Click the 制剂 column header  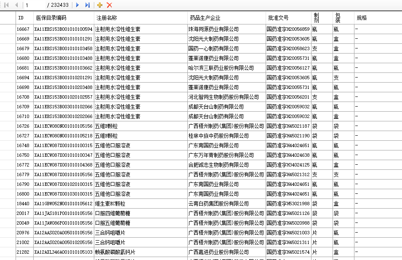pyautogui.click(x=322, y=18)
